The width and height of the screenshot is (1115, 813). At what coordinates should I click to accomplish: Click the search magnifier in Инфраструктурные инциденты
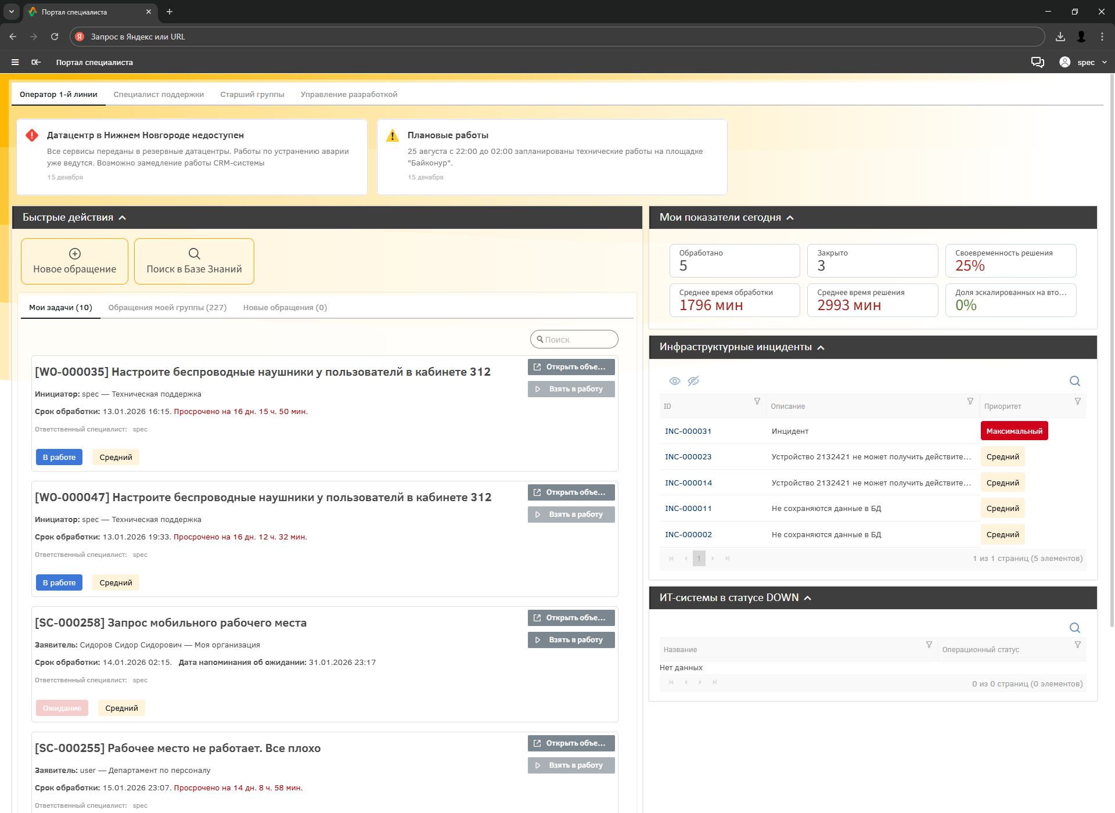tap(1074, 381)
